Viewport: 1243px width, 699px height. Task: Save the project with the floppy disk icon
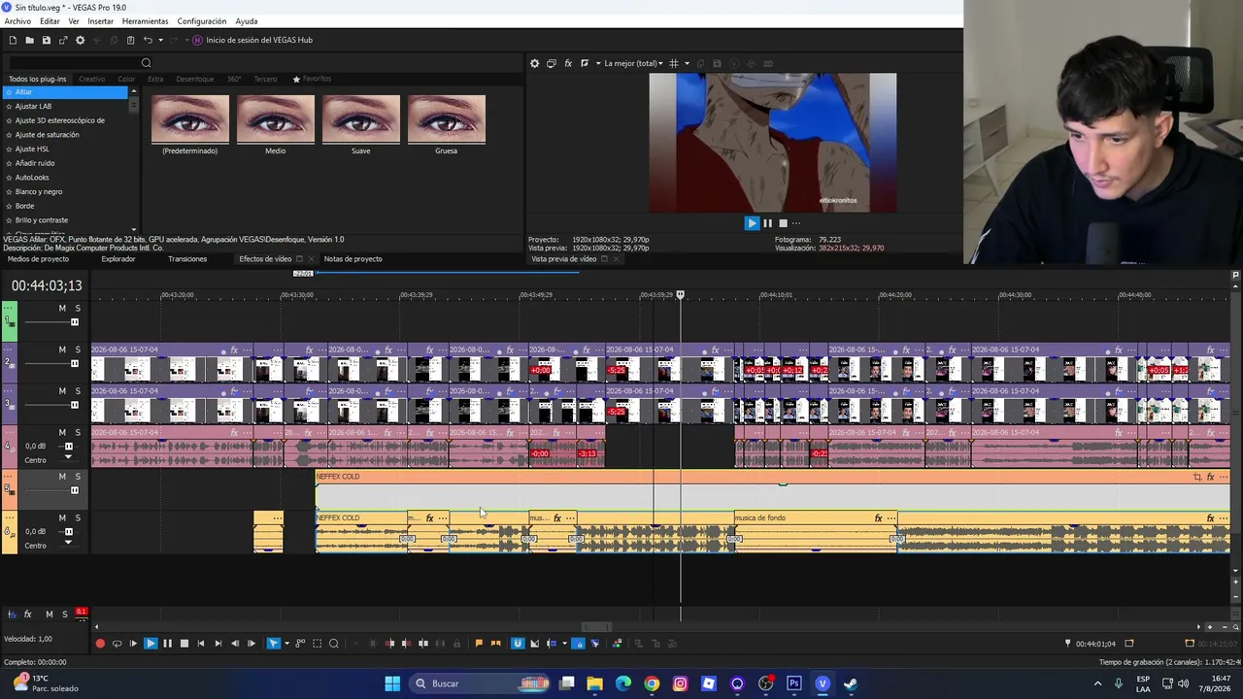coord(46,40)
